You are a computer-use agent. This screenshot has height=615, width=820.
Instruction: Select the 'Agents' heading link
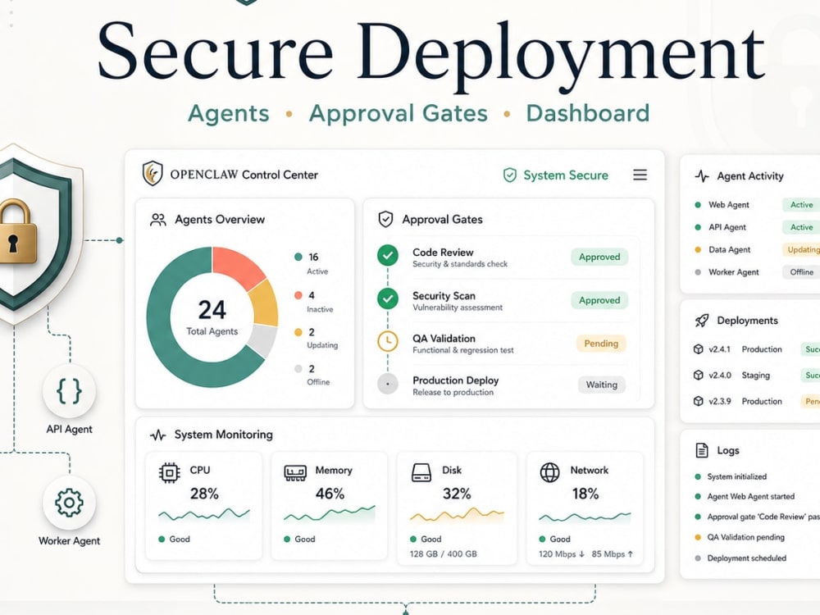click(x=229, y=113)
